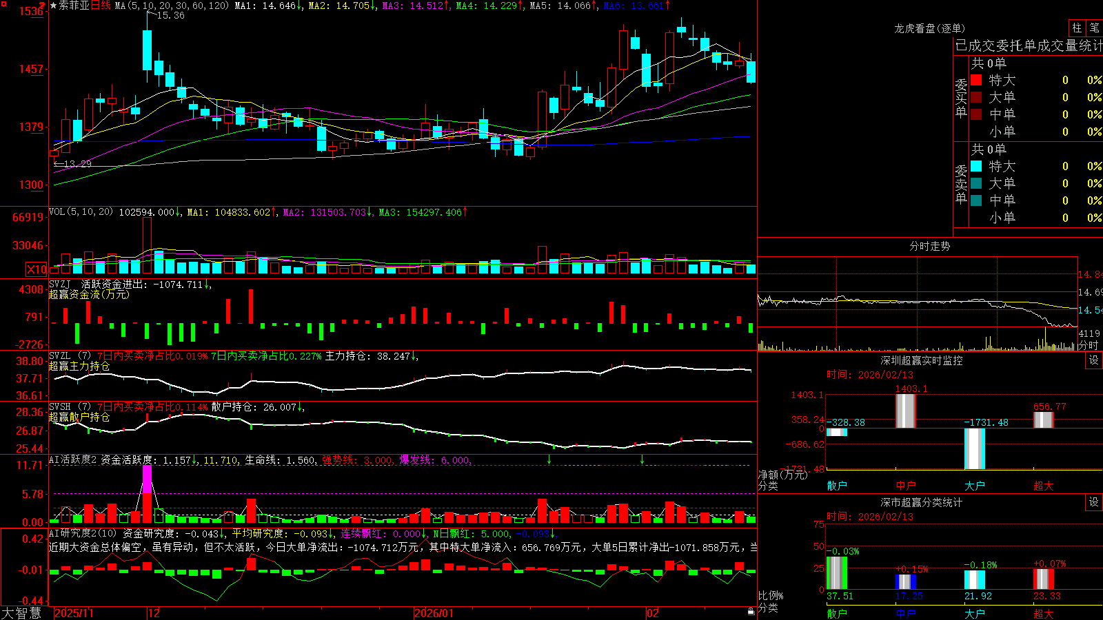This screenshot has width=1103, height=620.
Task: Click the 龙虎看盘(逐单) panel title
Action: click(x=929, y=28)
